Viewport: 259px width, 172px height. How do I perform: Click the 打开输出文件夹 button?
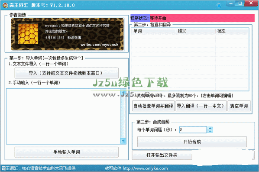pyautogui.click(x=162, y=155)
